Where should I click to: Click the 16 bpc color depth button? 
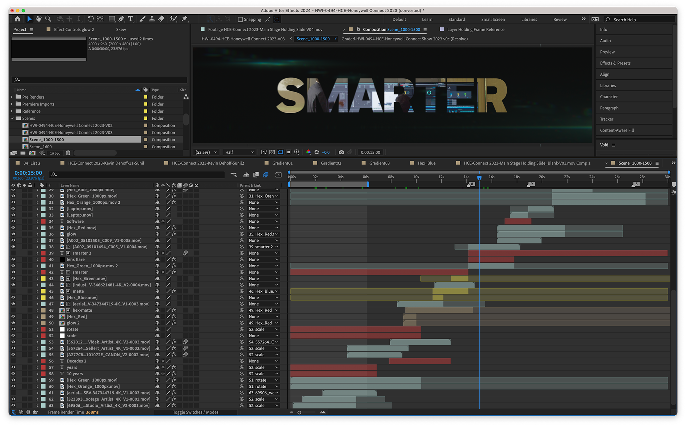pyautogui.click(x=55, y=153)
